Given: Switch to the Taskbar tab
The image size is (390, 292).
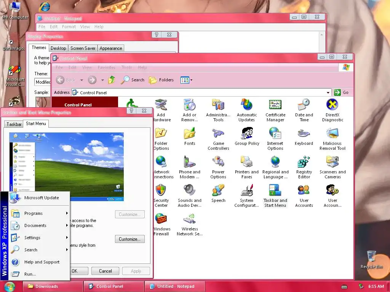Looking at the screenshot, I should point(14,124).
